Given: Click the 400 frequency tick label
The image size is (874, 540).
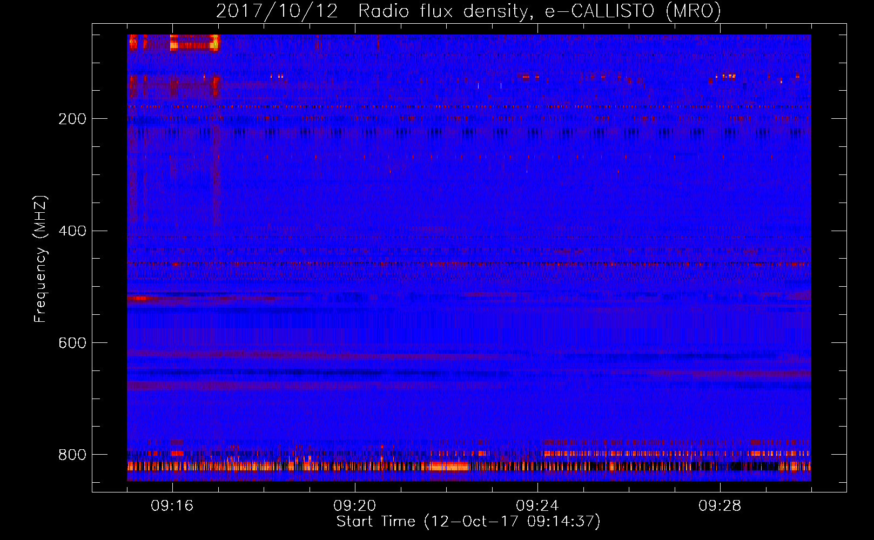Looking at the screenshot, I should (x=72, y=231).
